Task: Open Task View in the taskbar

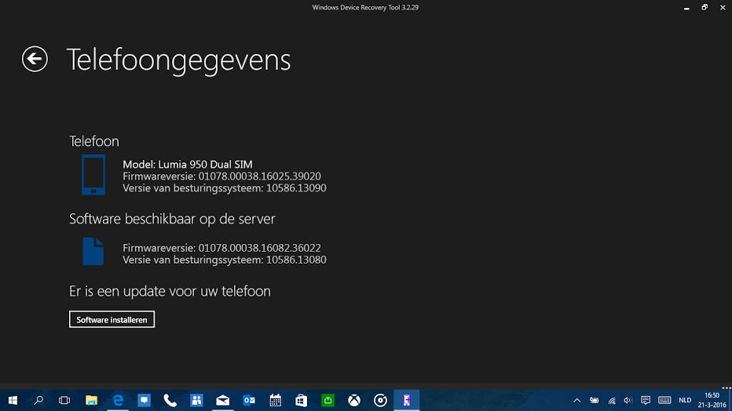Action: tap(64, 400)
